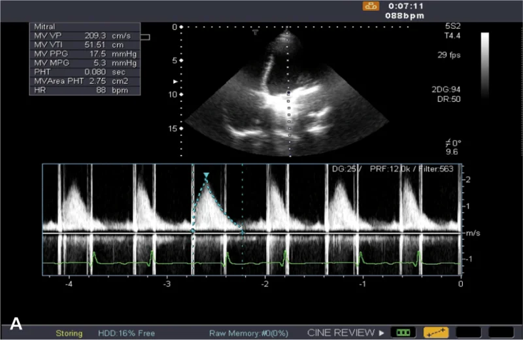The image size is (523, 340).
Task: Click the trace end crosshair on baseline
Action: pos(243,232)
